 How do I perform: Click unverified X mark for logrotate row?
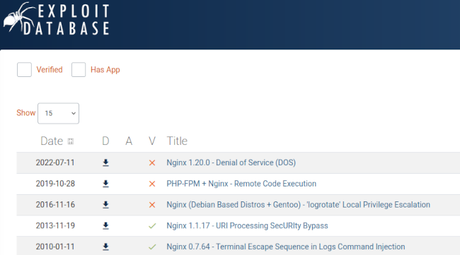click(152, 205)
